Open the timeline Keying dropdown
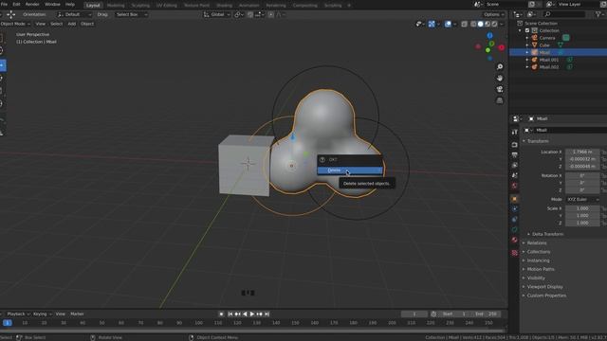Image resolution: width=607 pixels, height=341 pixels. (42, 314)
